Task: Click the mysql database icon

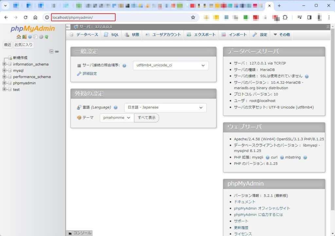Action: point(9,71)
